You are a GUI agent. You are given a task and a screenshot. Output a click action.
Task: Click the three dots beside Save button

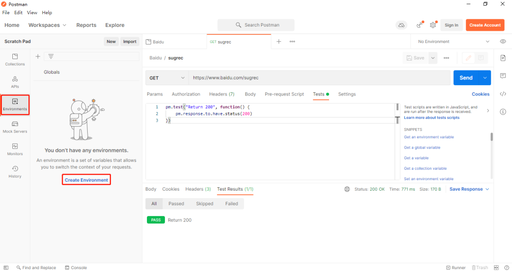[447, 58]
